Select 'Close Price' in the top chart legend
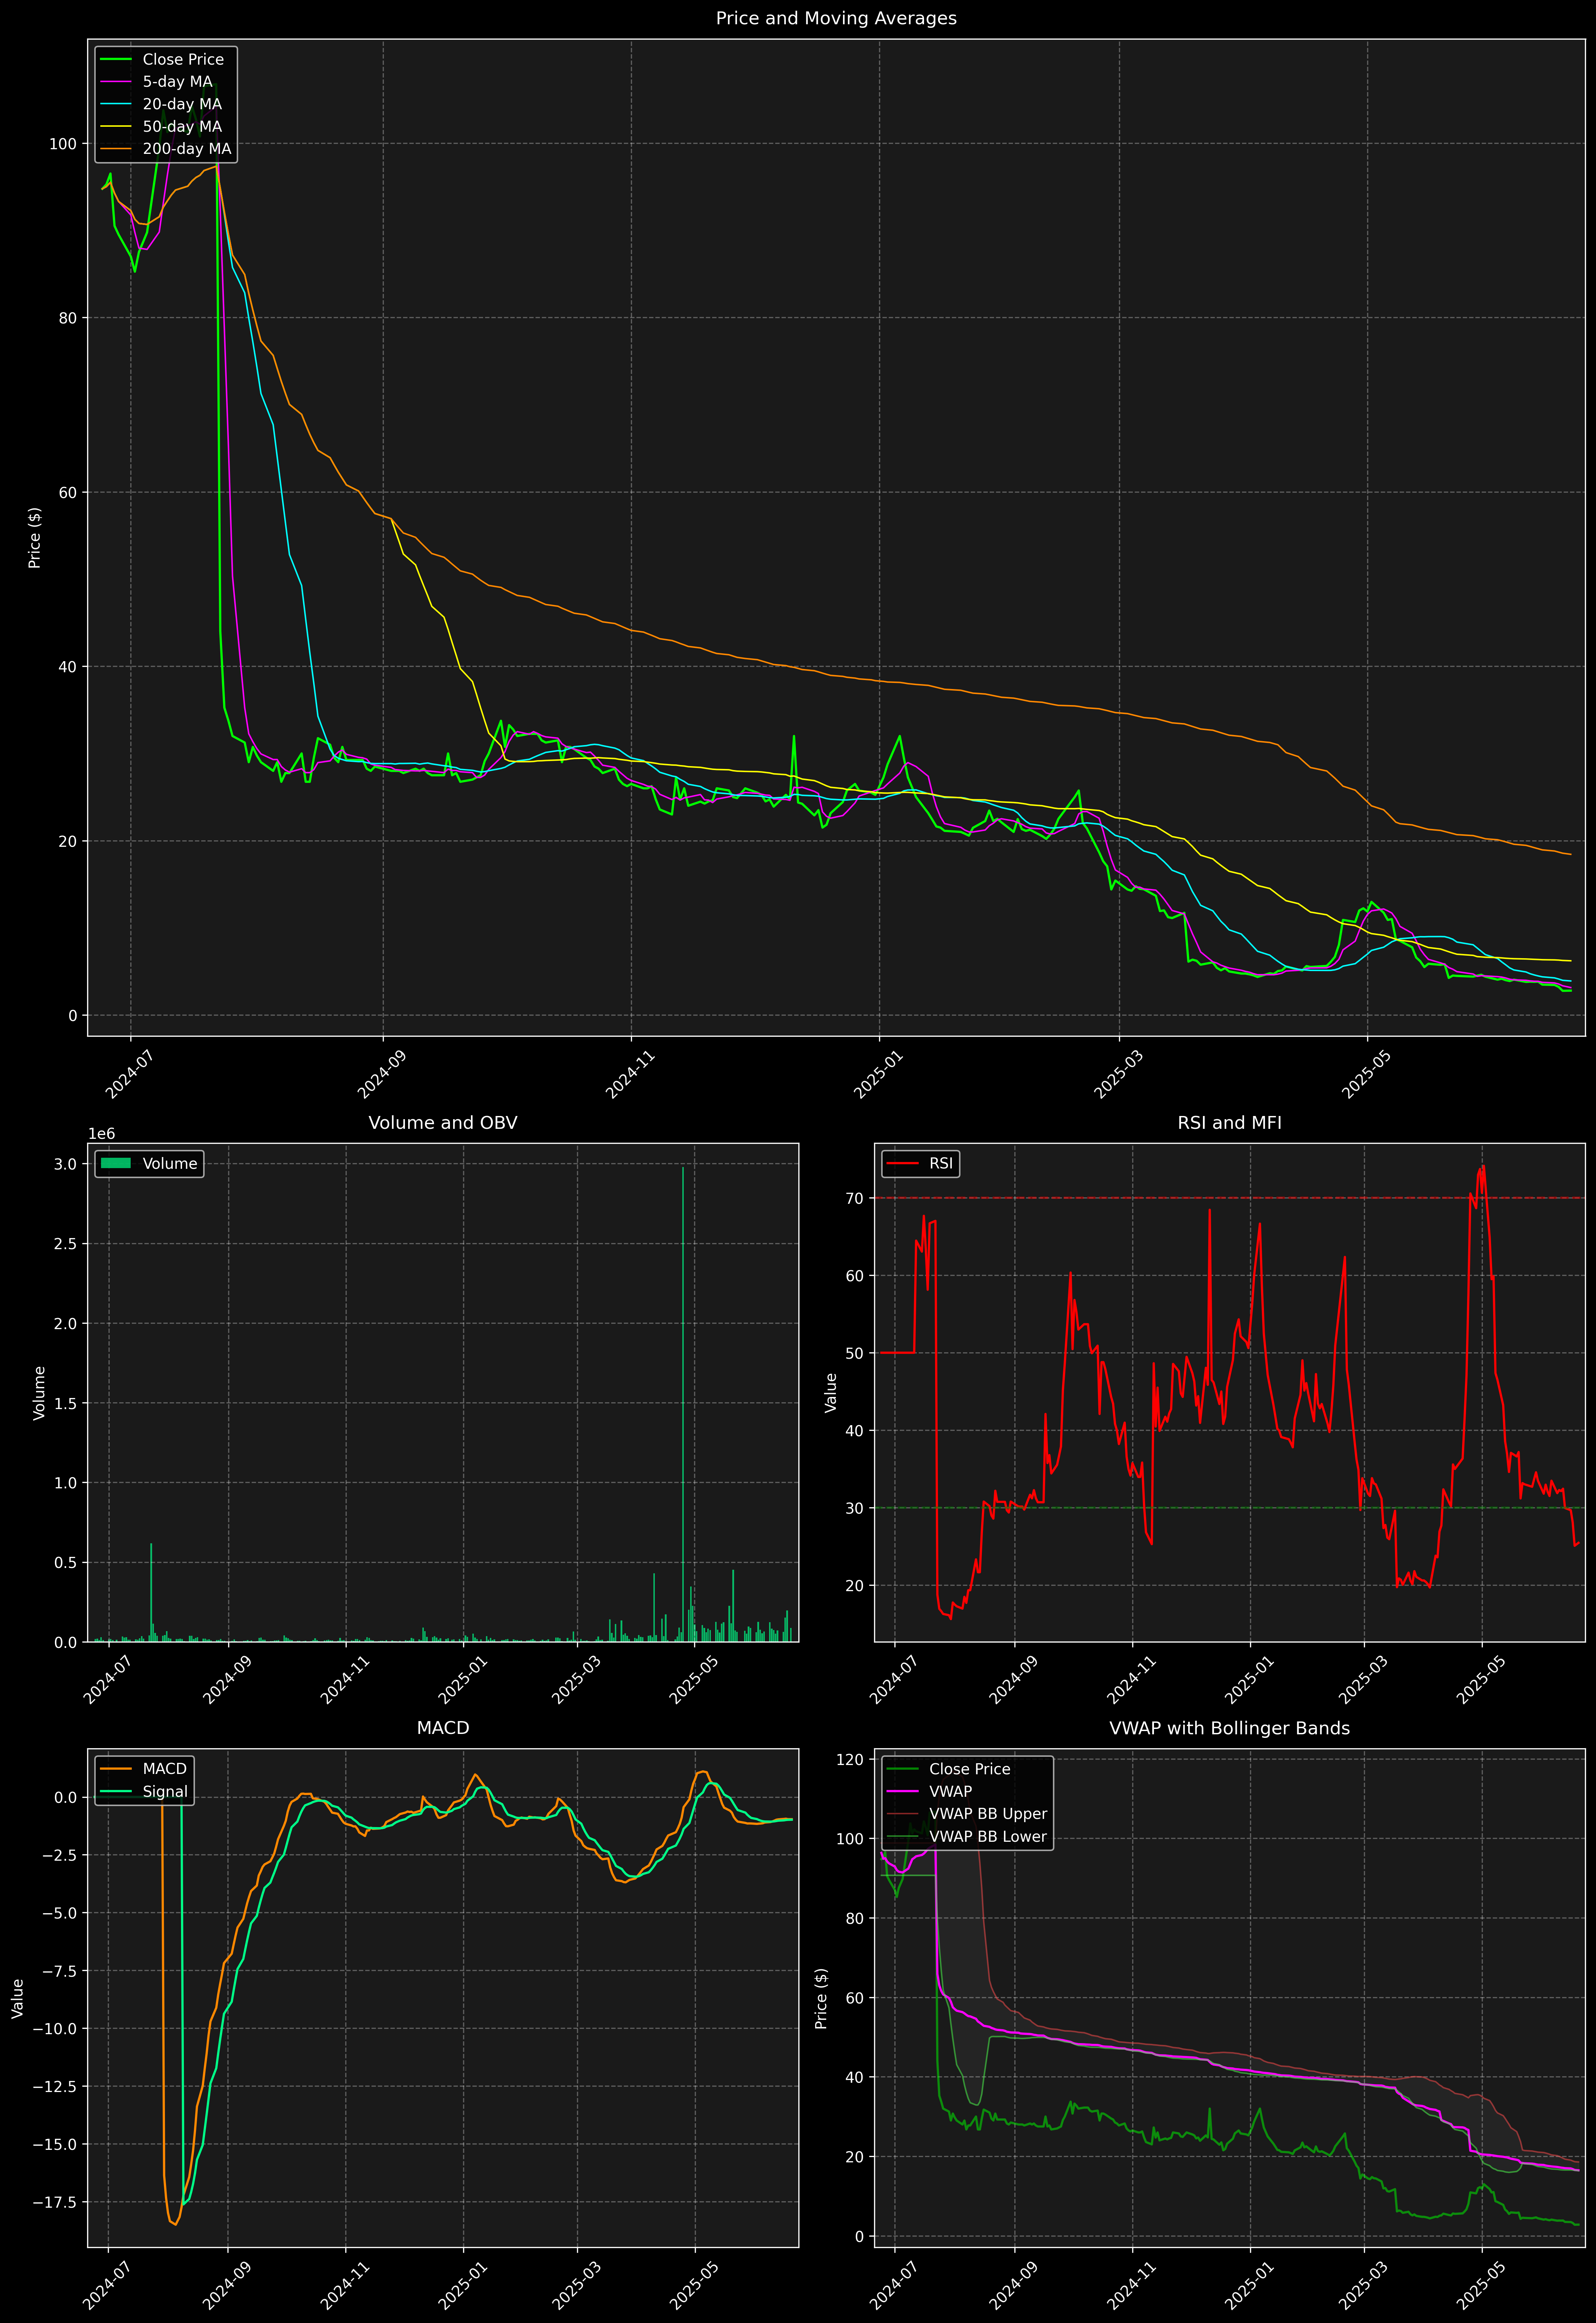This screenshot has width=1596, height=2323. pyautogui.click(x=183, y=60)
